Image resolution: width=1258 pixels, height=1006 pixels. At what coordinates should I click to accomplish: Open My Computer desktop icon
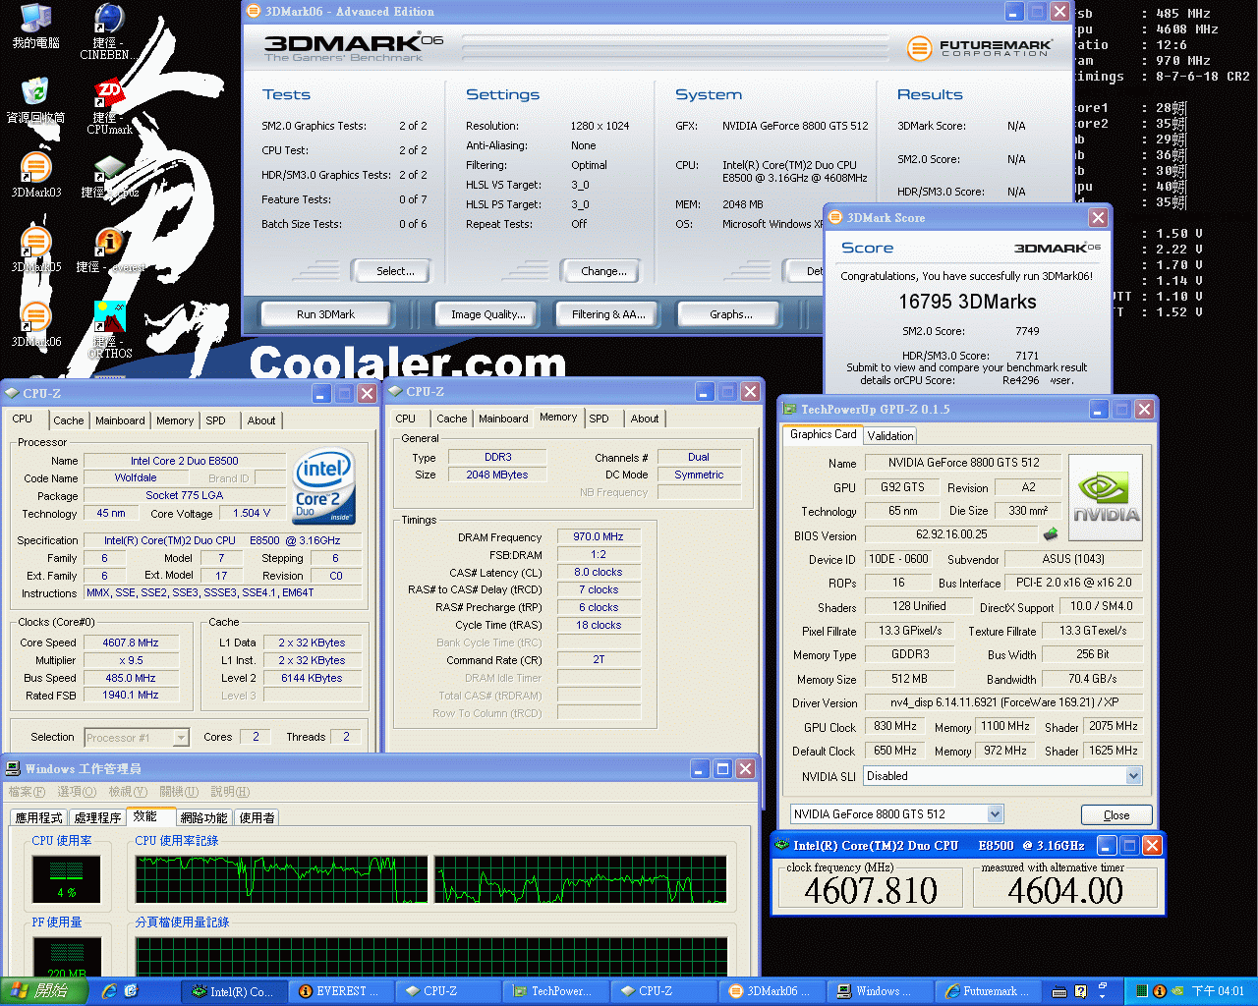click(x=35, y=27)
